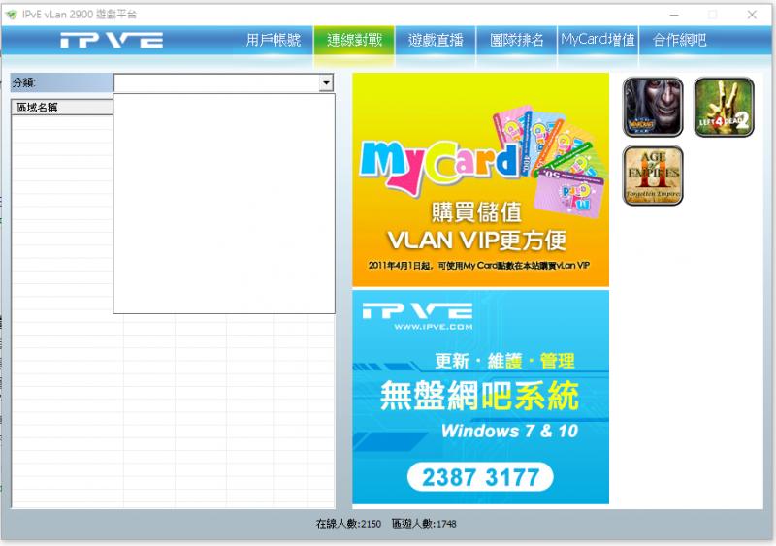Switch to the 連線對戰 tab

point(354,40)
